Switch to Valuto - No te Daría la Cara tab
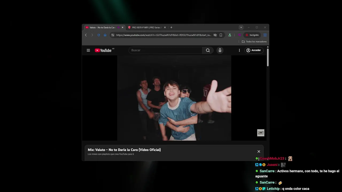 coord(104,27)
